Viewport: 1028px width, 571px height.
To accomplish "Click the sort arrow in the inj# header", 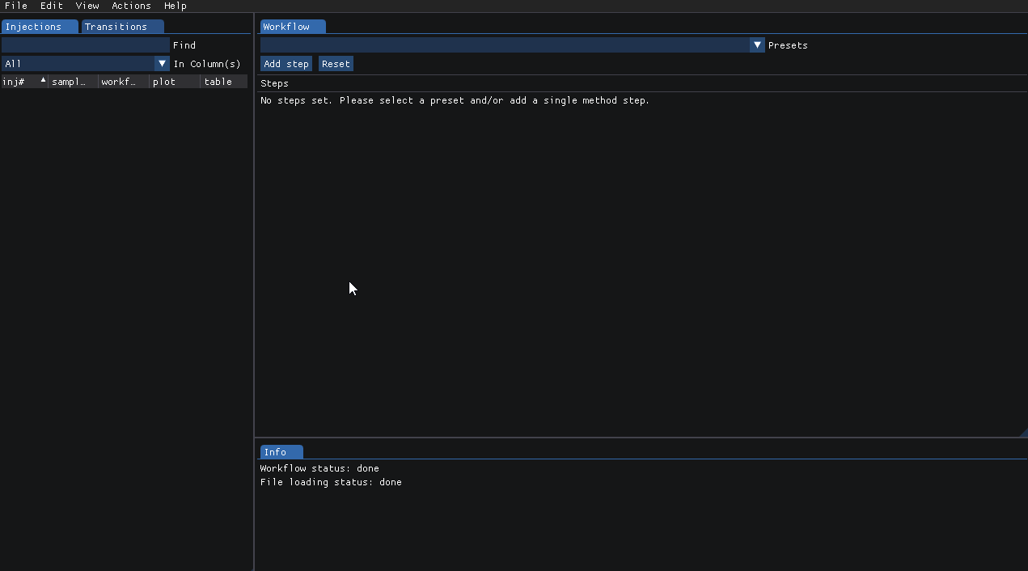I will click(x=44, y=80).
